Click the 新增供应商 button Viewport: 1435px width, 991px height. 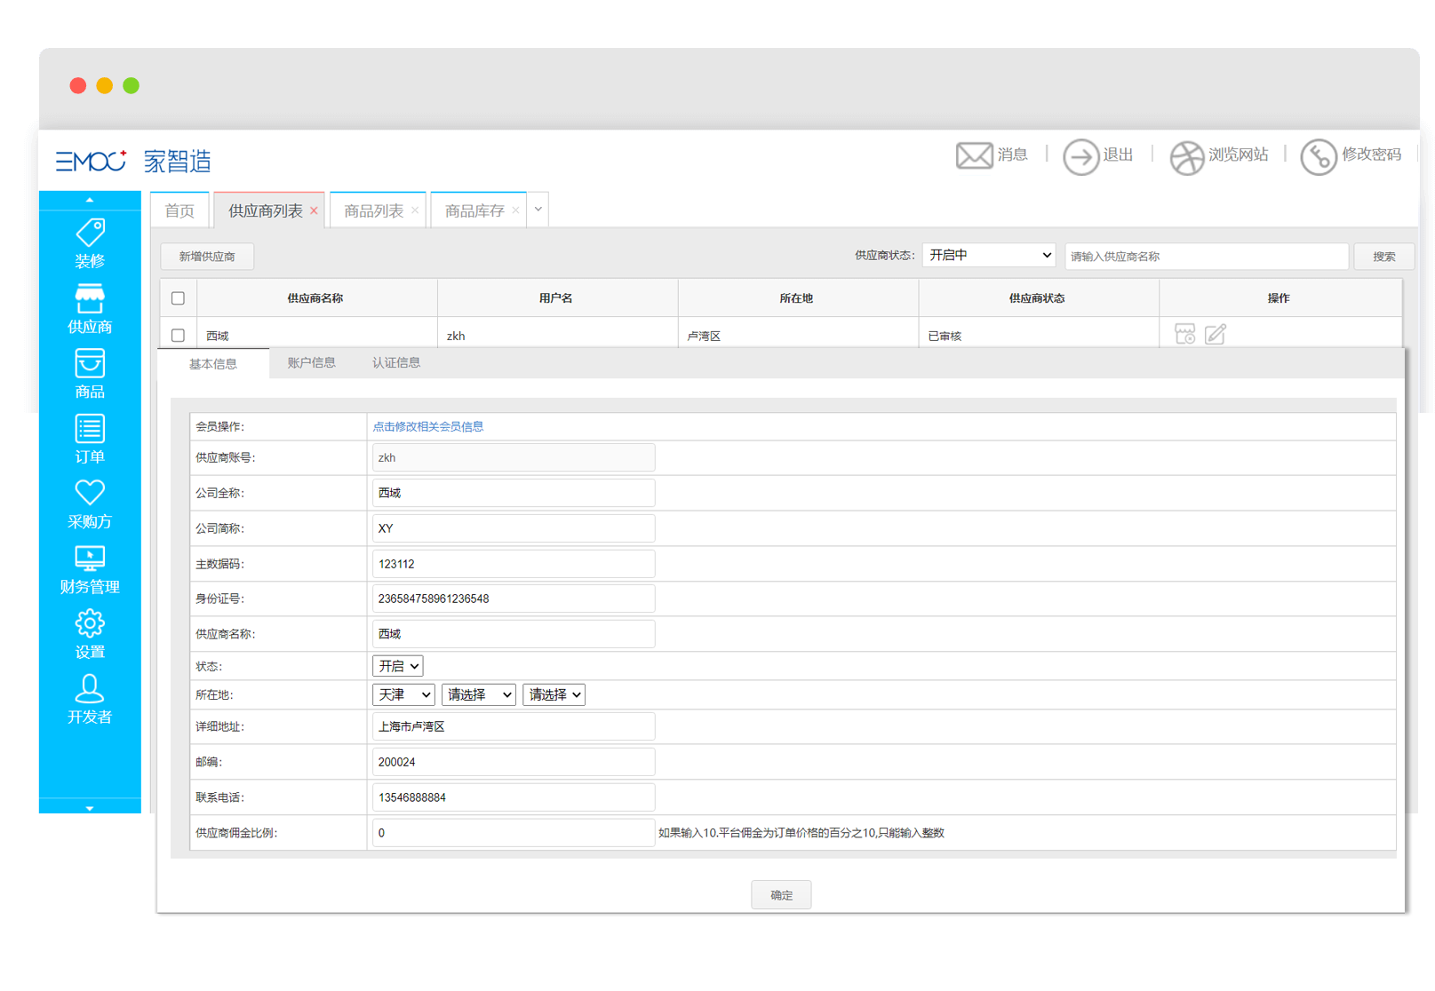pos(207,257)
